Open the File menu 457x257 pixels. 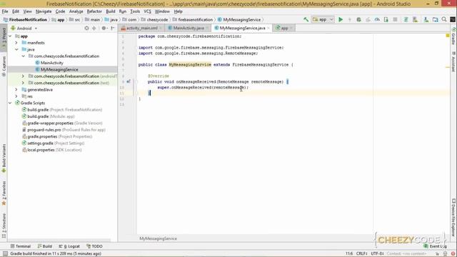pos(5,11)
